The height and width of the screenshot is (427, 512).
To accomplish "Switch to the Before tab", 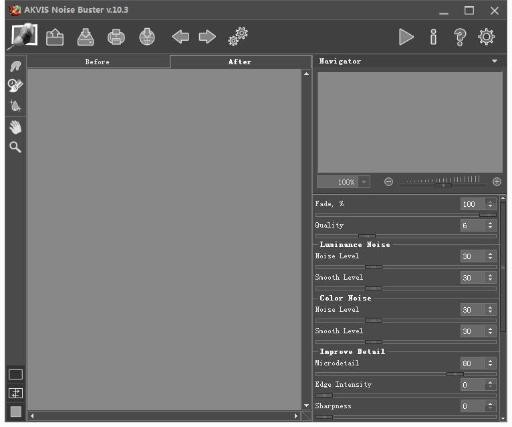I will [x=98, y=62].
